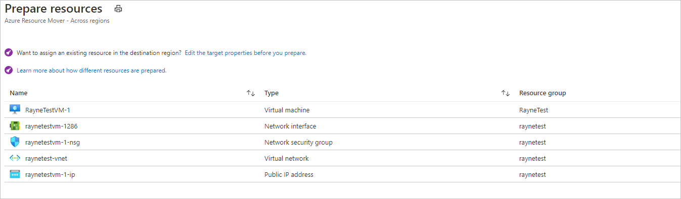Open the Edit the target properties link
Viewport: 681px width, 199px height.
pos(246,53)
